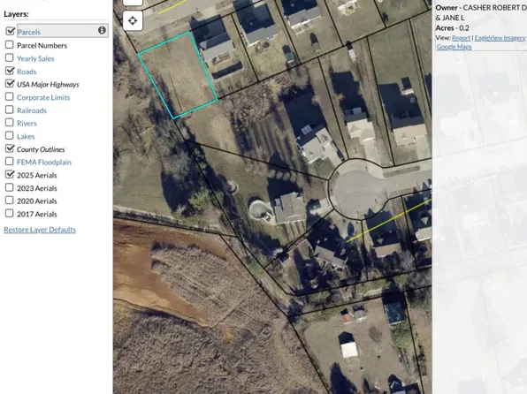Uncheck the 2025 Aerials checkbox
This screenshot has width=527, height=394.
pyautogui.click(x=10, y=174)
